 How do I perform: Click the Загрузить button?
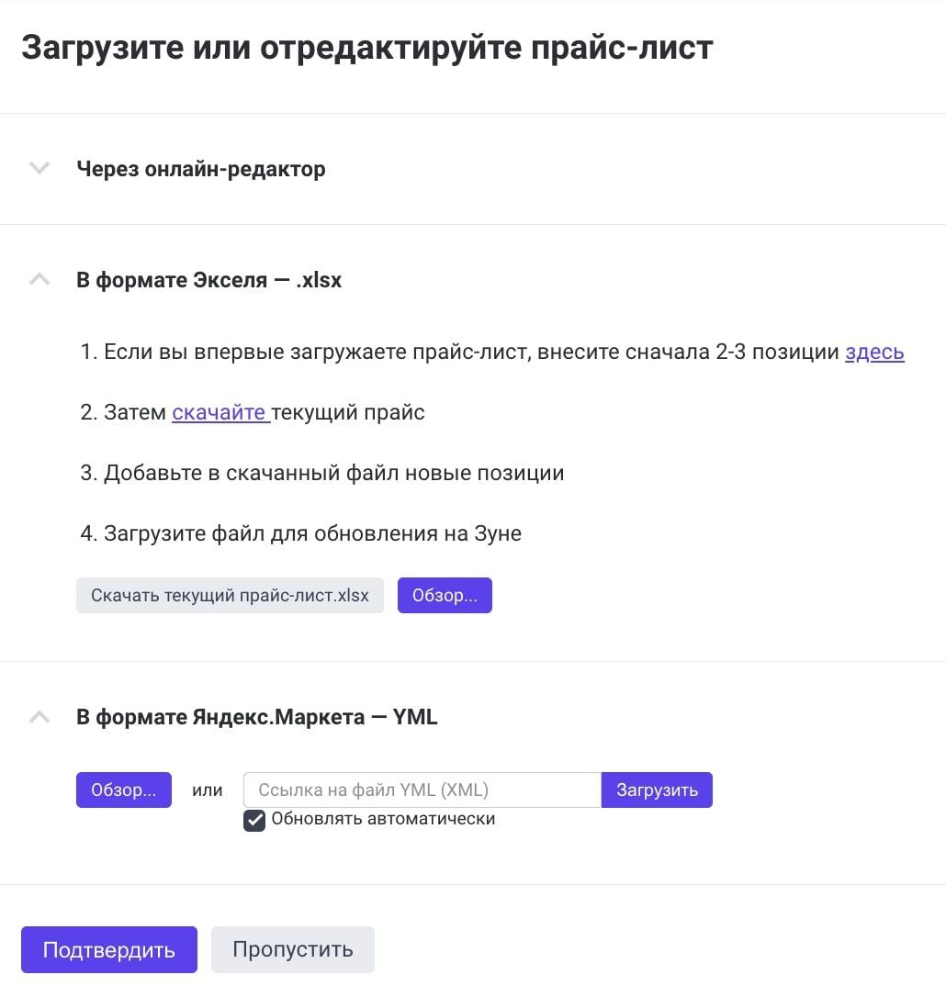pyautogui.click(x=657, y=790)
